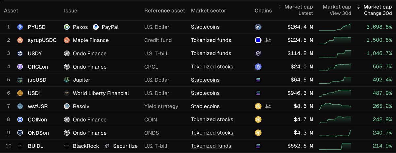Sort by Market cap Change 30d
Image resolution: width=396 pixels, height=153 pixels.
(376, 10)
